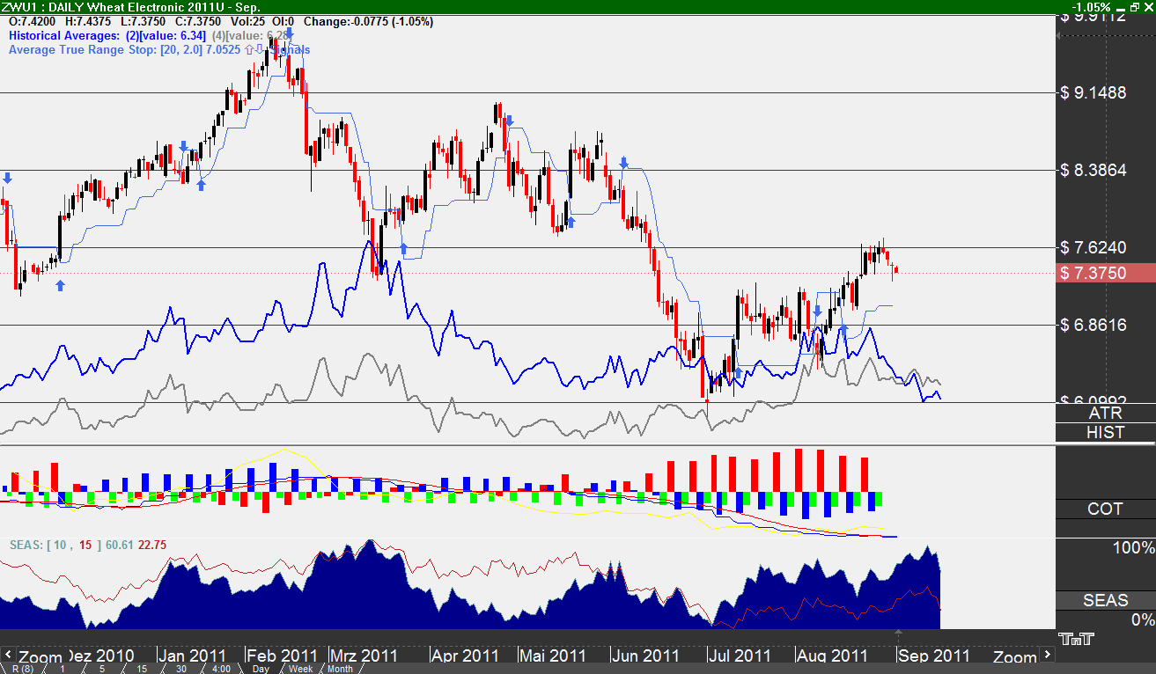Click the current price tag $ 7.3750
This screenshot has width=1156, height=674.
click(1105, 273)
